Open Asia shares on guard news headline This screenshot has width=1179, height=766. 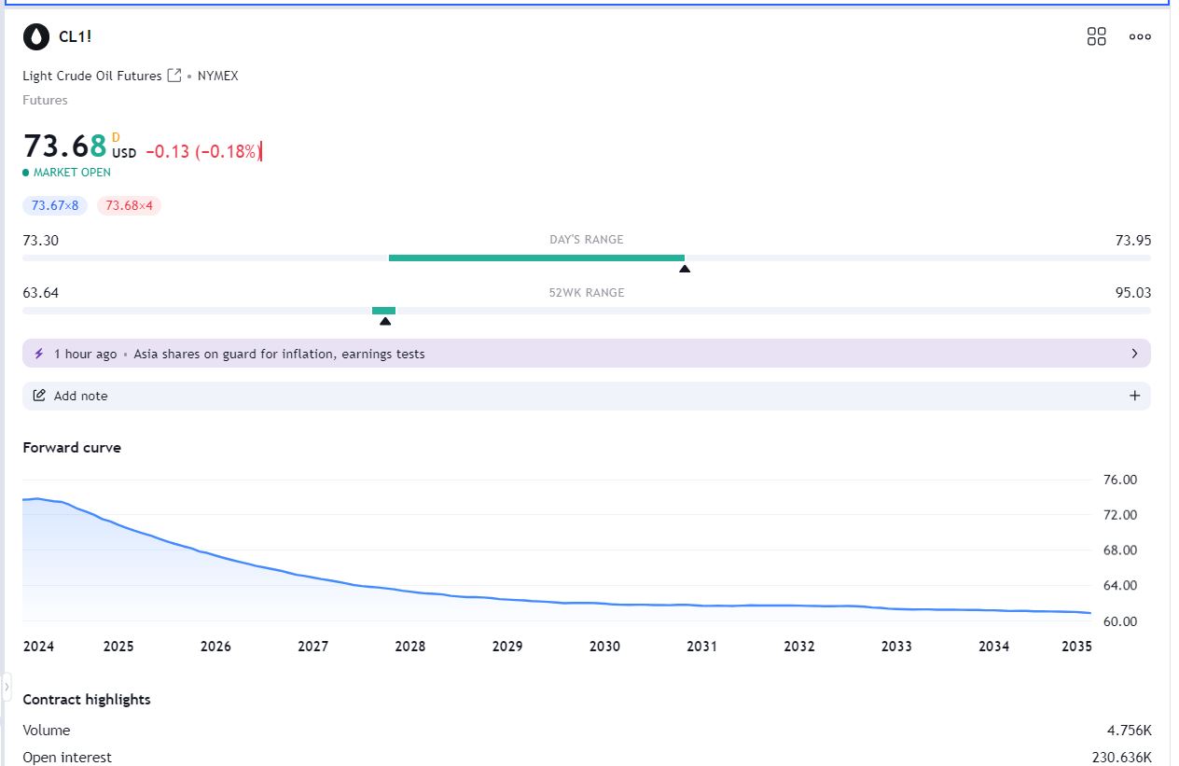(279, 354)
